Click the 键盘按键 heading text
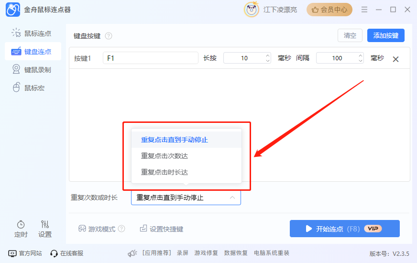This screenshot has width=417, height=263. point(87,36)
